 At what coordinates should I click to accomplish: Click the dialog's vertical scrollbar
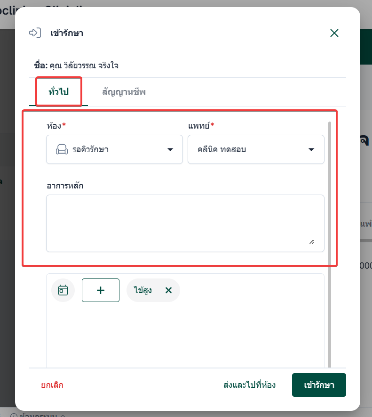(x=330, y=236)
